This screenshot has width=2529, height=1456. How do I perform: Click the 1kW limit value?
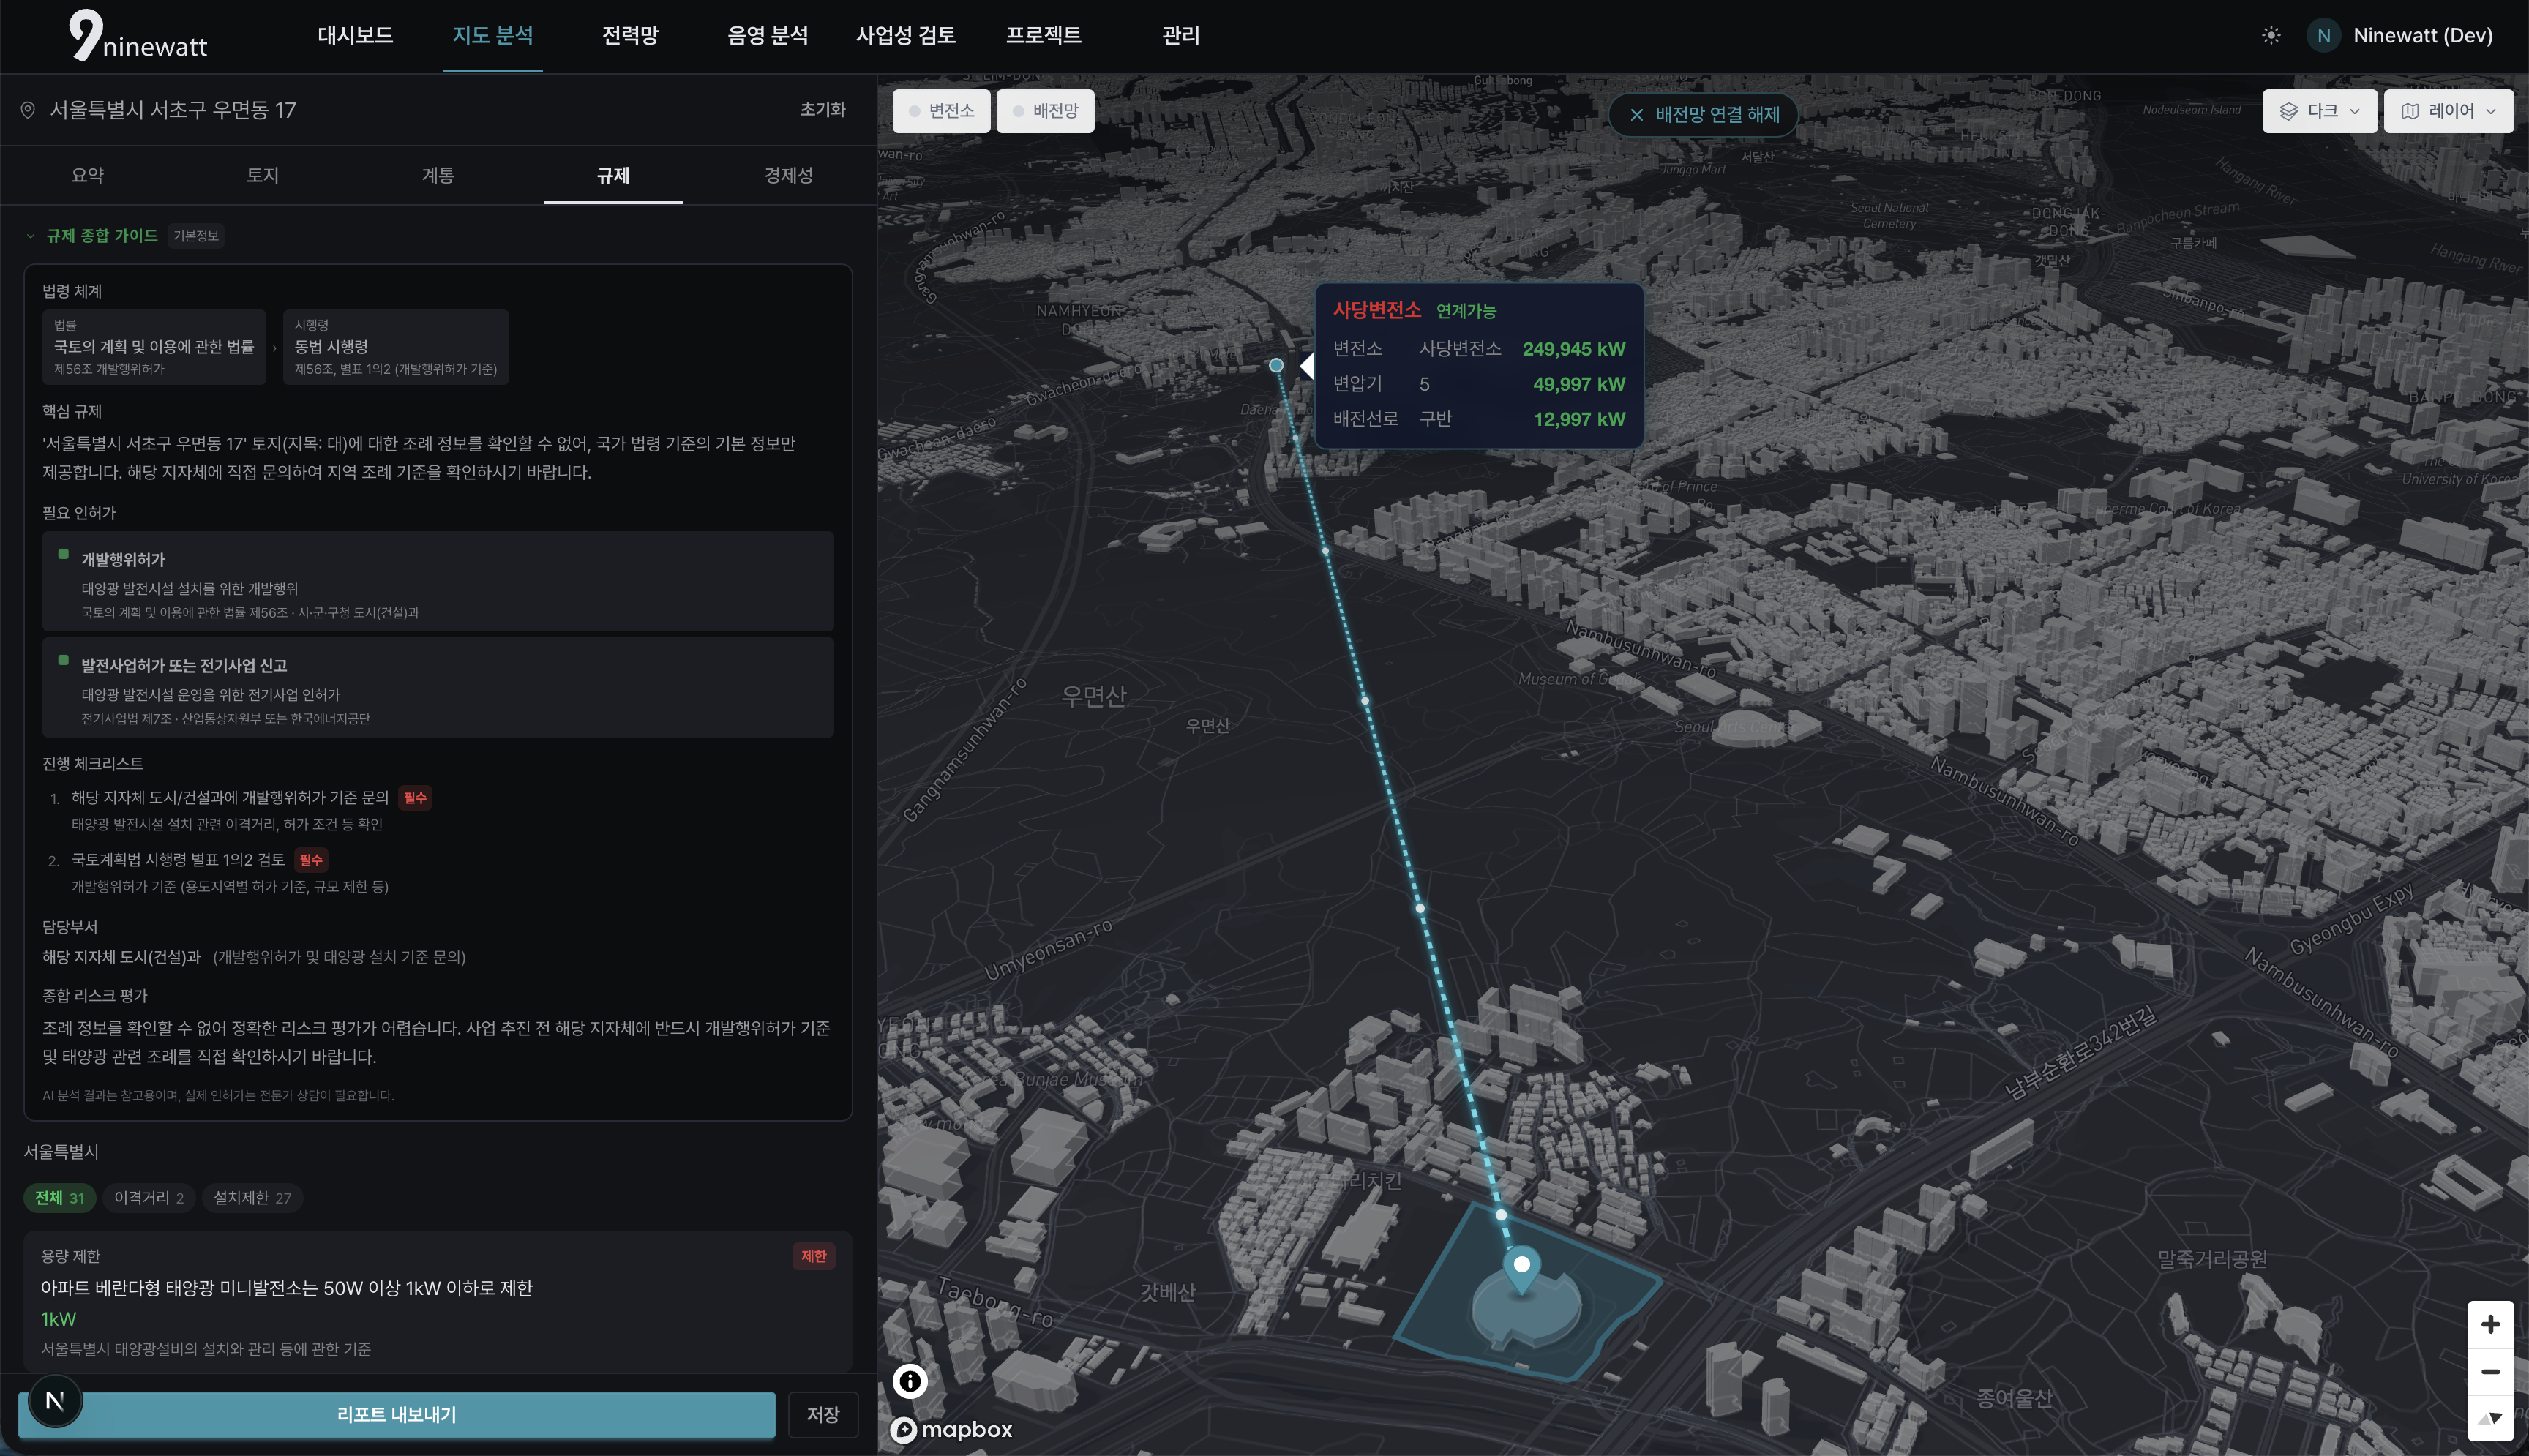point(58,1319)
